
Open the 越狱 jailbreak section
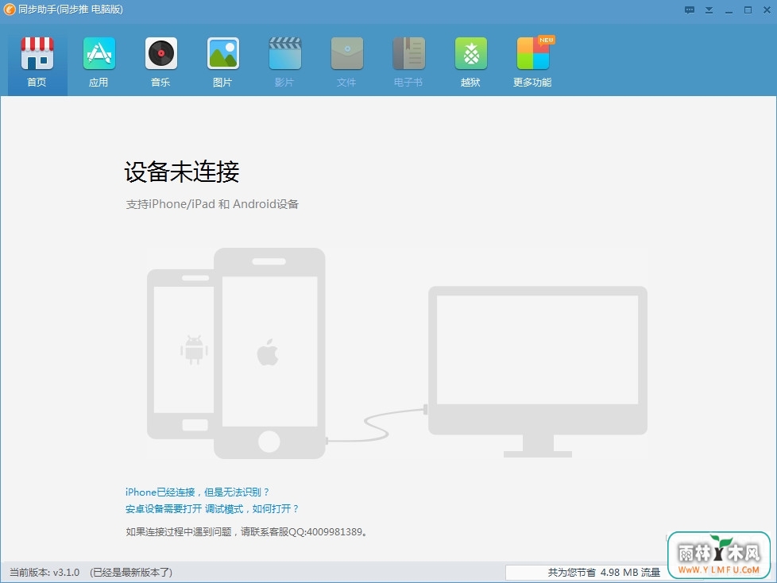point(471,61)
